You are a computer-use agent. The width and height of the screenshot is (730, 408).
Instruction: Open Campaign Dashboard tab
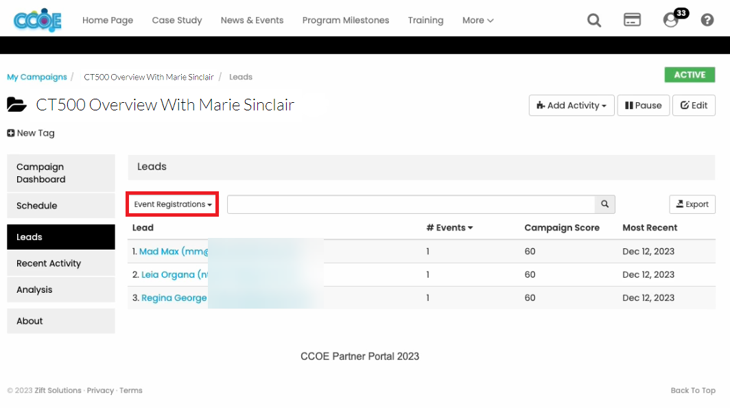(61, 173)
